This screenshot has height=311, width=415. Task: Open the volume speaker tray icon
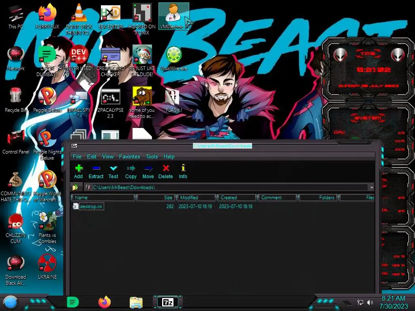point(370,302)
